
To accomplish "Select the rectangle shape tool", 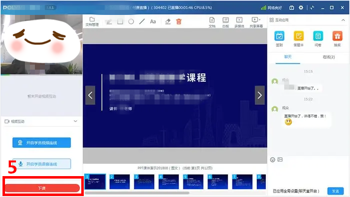I will 120,21.
